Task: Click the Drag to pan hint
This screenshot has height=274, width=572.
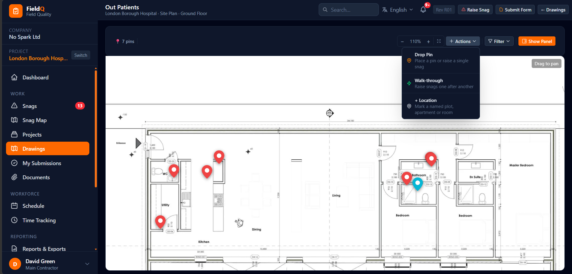Action: click(x=546, y=63)
